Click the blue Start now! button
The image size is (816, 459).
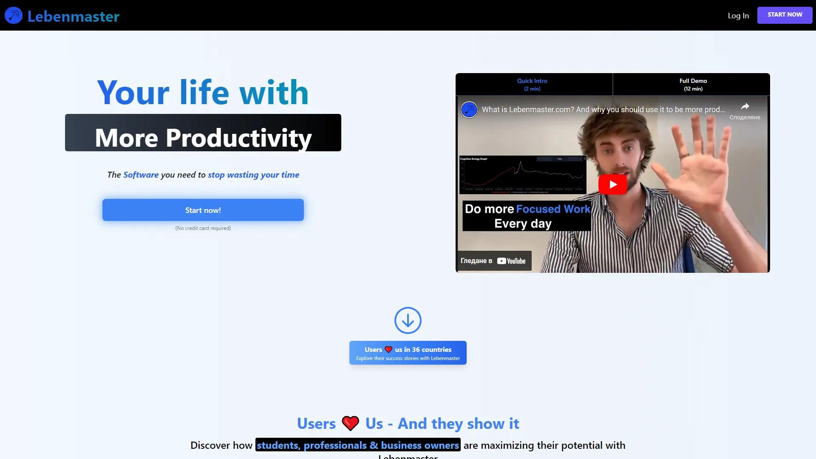pyautogui.click(x=203, y=210)
